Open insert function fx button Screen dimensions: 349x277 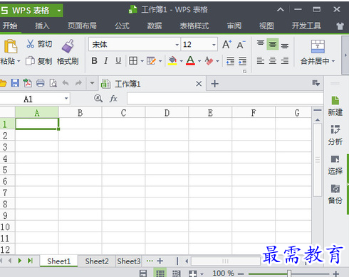tap(113, 99)
